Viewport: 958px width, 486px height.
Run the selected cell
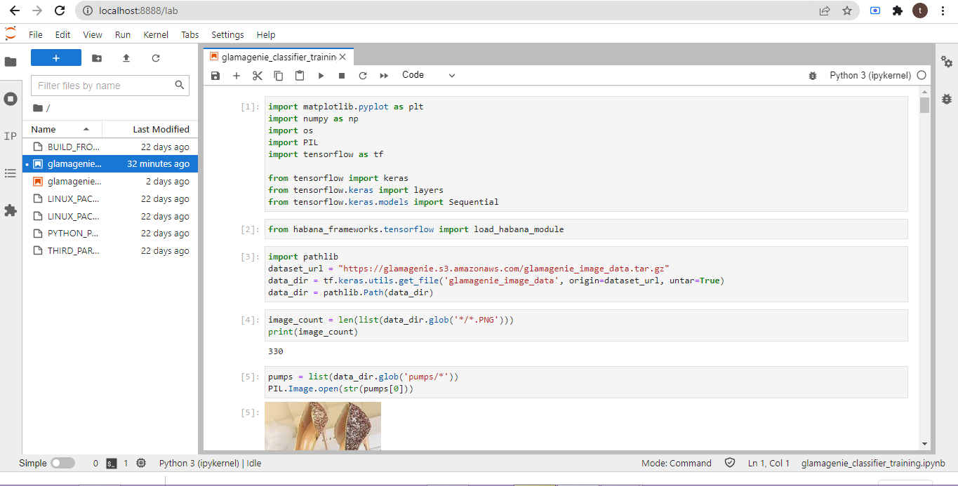coord(321,76)
